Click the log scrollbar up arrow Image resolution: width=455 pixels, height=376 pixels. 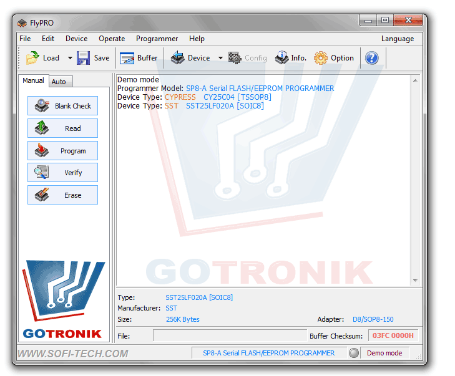pyautogui.click(x=415, y=80)
